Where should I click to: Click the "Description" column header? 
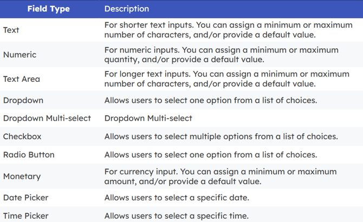click(126, 9)
